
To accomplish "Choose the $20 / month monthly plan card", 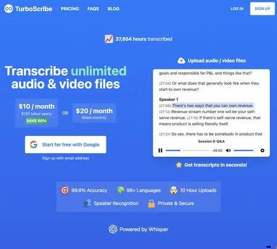I will tap(94, 113).
